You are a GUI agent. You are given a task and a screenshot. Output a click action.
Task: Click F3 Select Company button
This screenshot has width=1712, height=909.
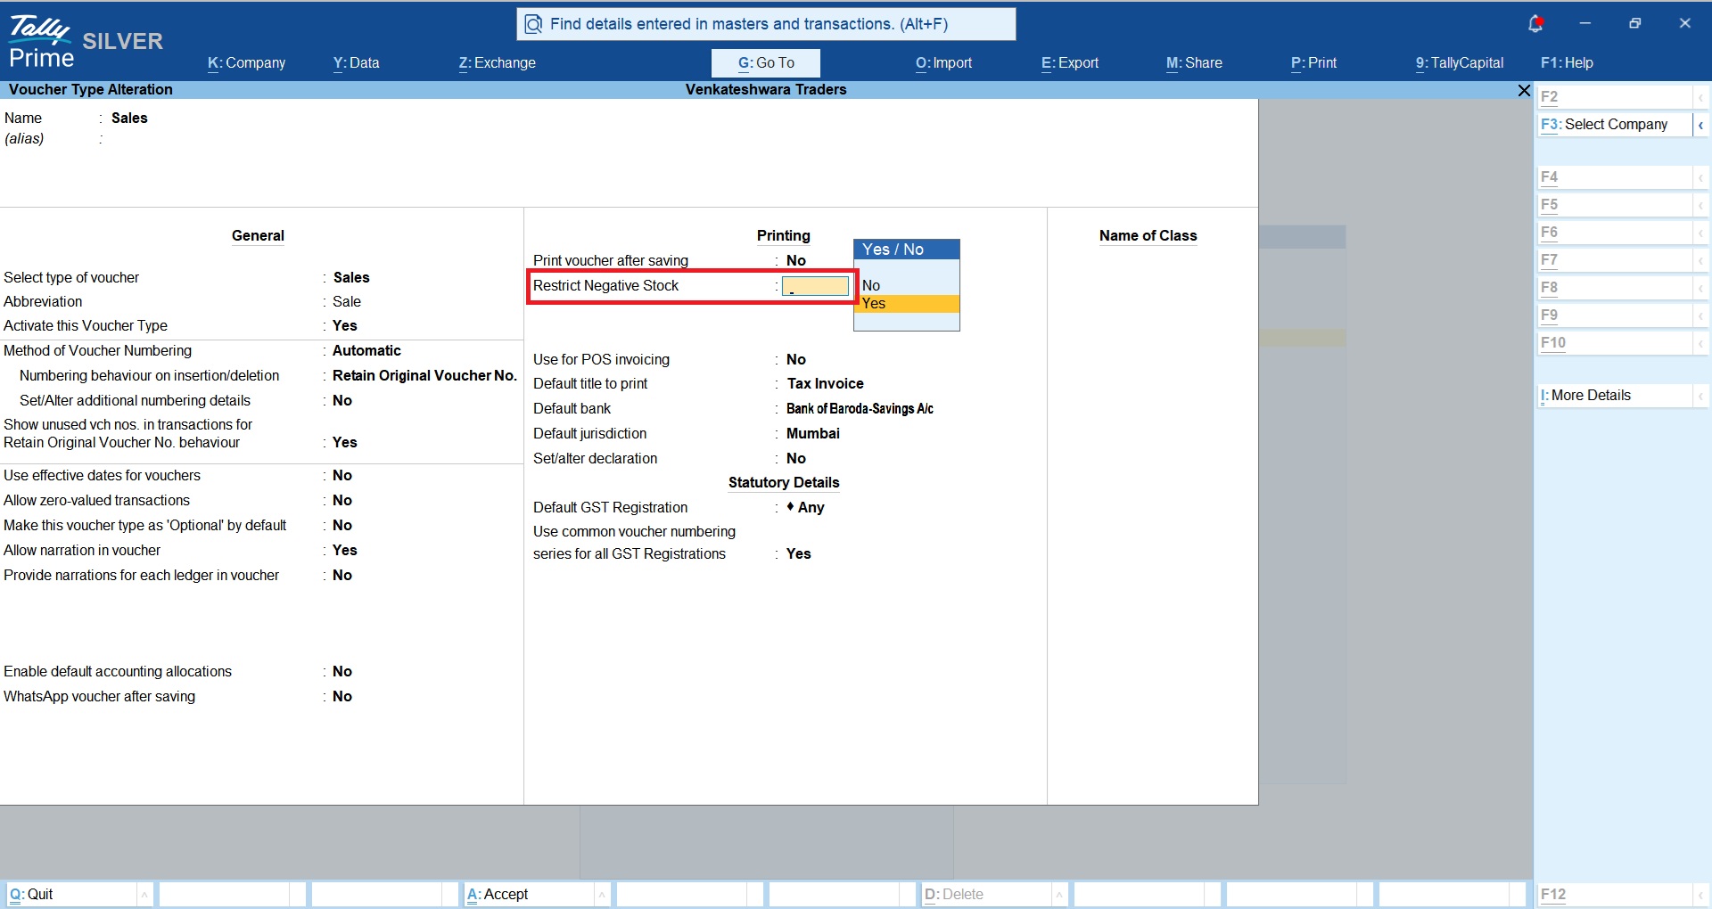tap(1614, 125)
